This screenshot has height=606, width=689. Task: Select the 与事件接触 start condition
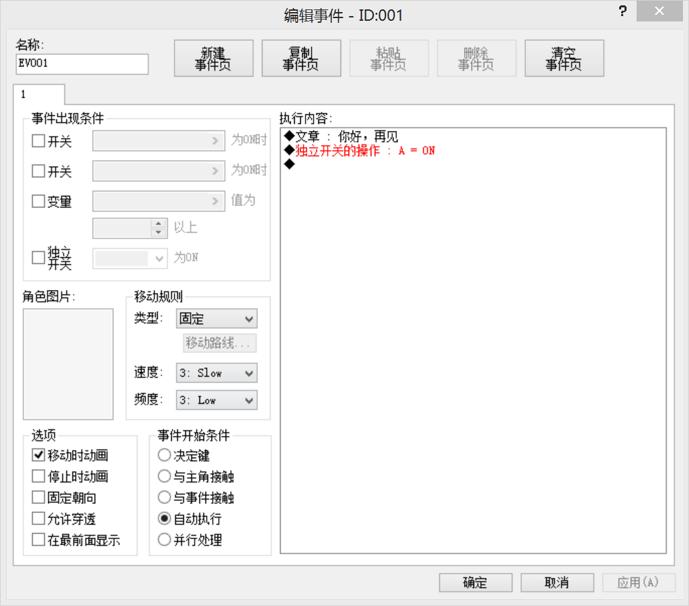pyautogui.click(x=164, y=497)
